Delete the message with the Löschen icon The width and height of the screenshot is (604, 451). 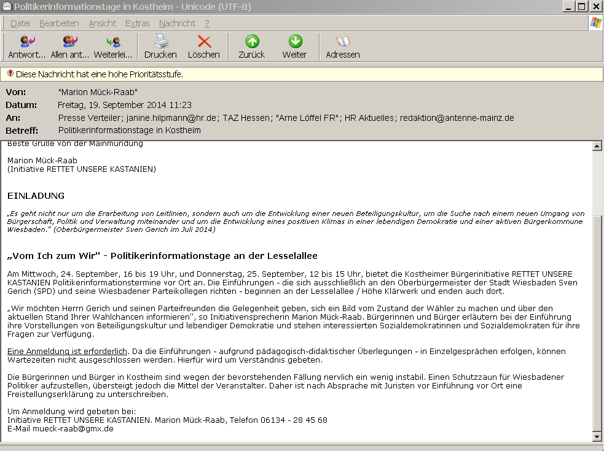(204, 42)
